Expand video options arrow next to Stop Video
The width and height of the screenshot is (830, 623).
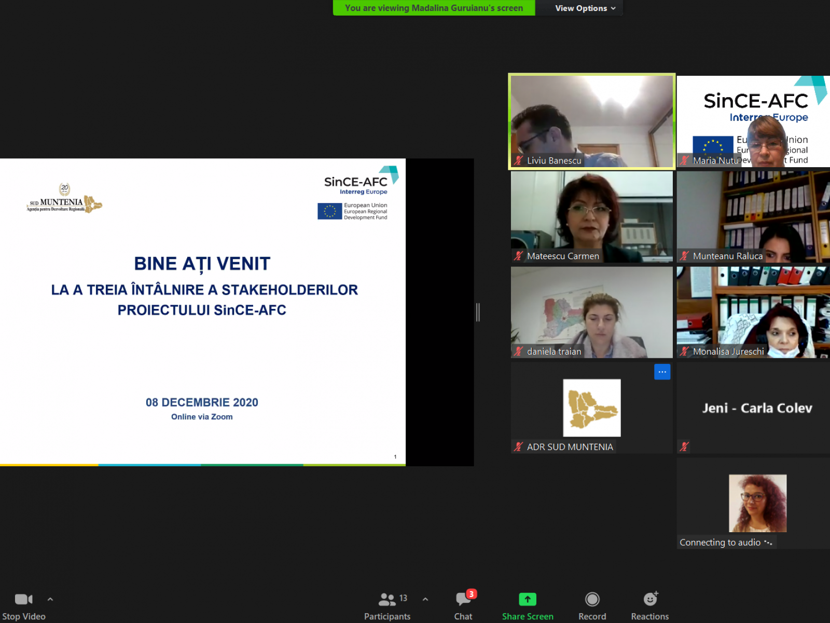pyautogui.click(x=50, y=599)
